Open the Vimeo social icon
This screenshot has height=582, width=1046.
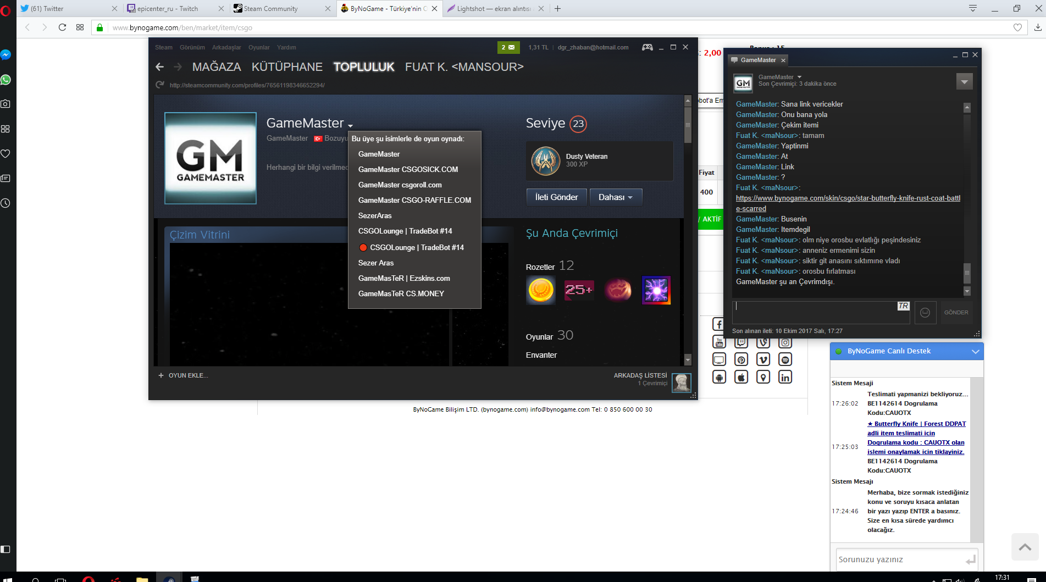click(x=763, y=360)
